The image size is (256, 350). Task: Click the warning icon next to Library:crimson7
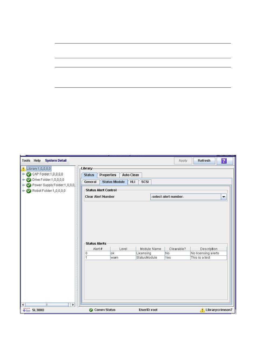[202, 310]
